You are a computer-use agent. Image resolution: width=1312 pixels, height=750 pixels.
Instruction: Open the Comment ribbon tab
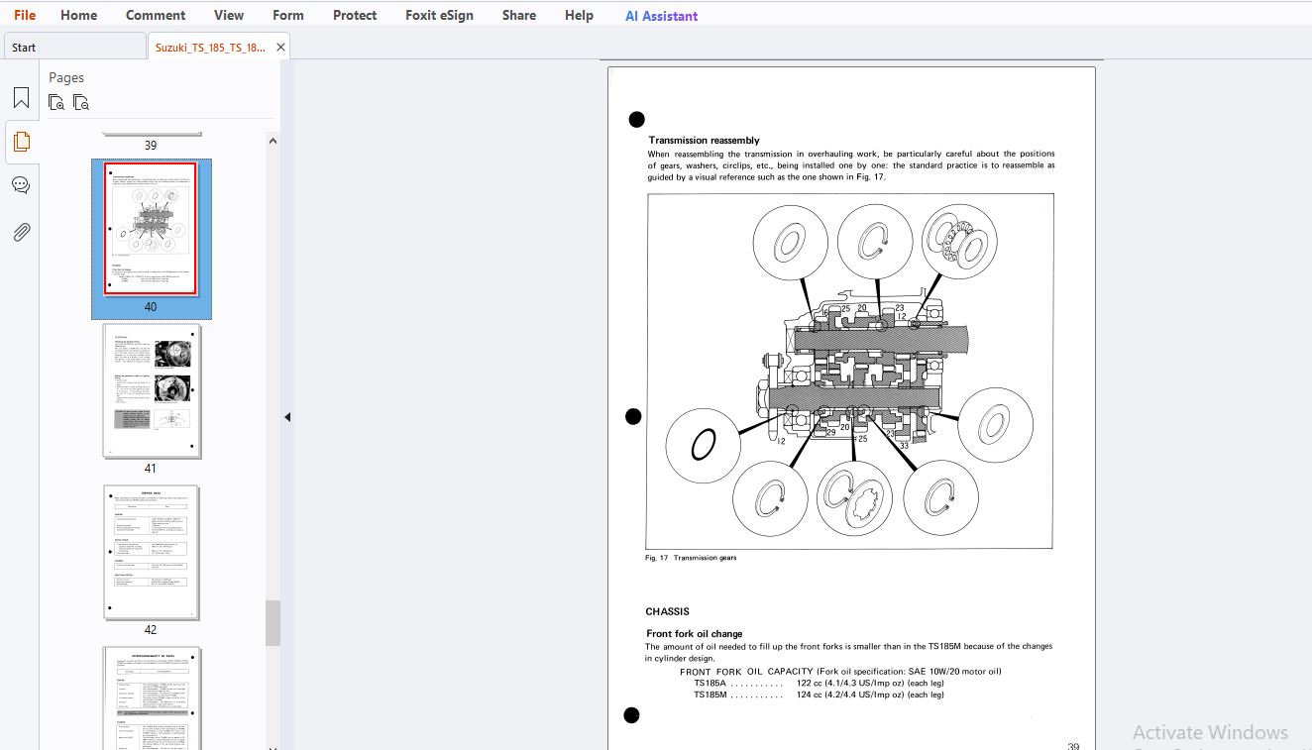156,15
